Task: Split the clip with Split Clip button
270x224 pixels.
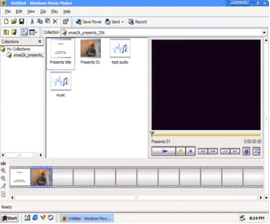Action: point(257,151)
